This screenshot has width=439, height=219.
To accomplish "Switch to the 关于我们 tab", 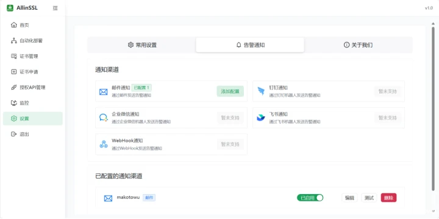I will point(358,45).
